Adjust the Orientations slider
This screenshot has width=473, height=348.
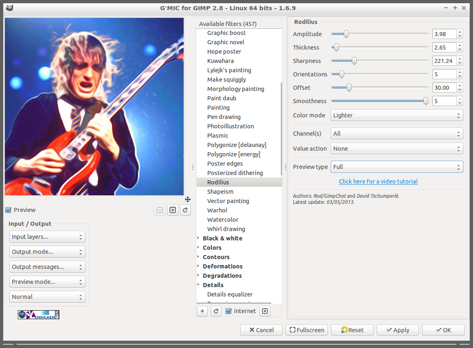point(380,74)
